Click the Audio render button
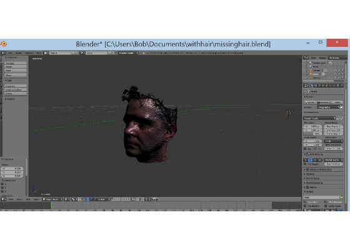This screenshot has width=350, height=250. point(336,102)
